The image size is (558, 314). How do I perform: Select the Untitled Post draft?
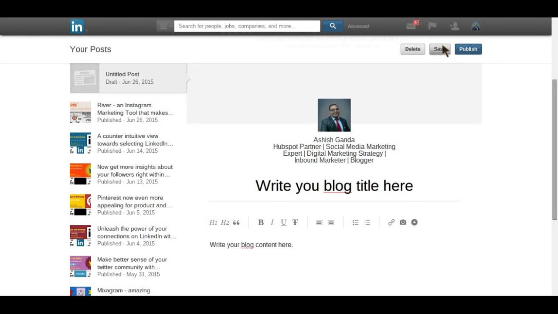pyautogui.click(x=128, y=78)
